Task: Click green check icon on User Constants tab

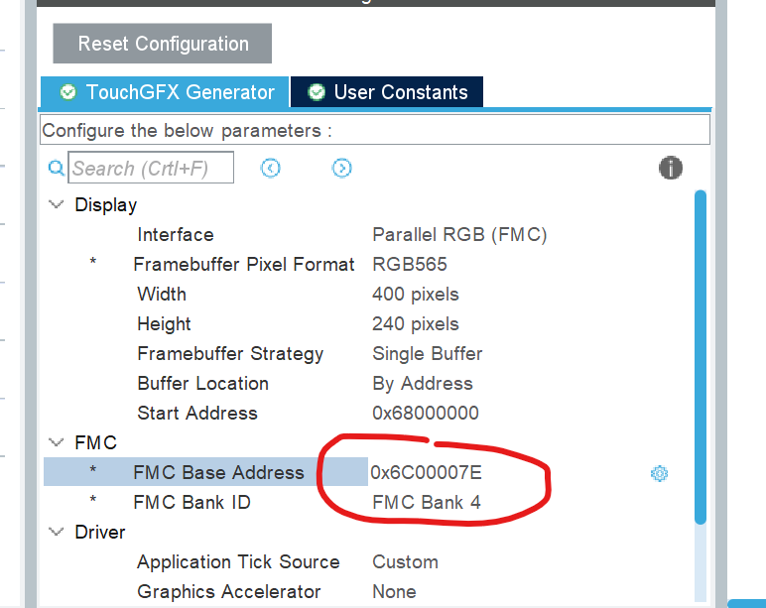Action: (x=317, y=92)
